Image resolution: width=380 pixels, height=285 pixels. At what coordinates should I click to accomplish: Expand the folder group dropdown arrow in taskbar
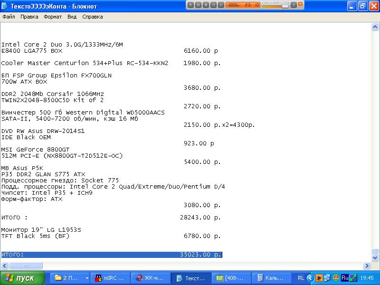tap(87, 278)
